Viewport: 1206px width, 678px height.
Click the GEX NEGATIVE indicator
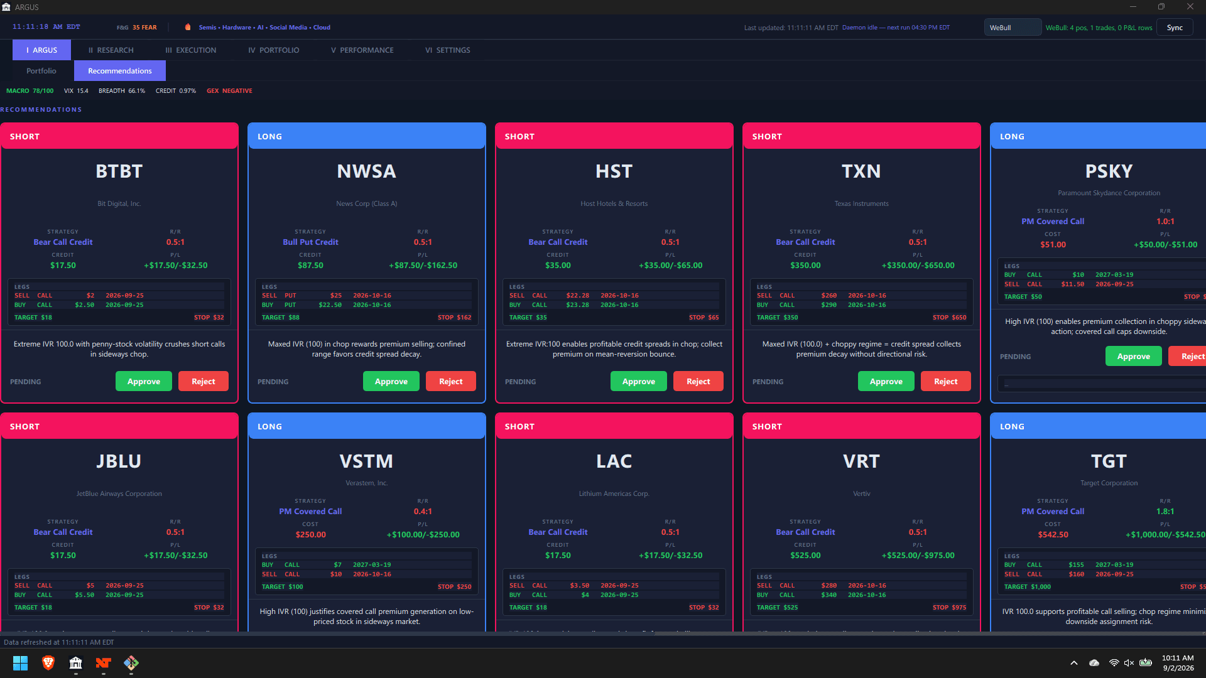(229, 91)
